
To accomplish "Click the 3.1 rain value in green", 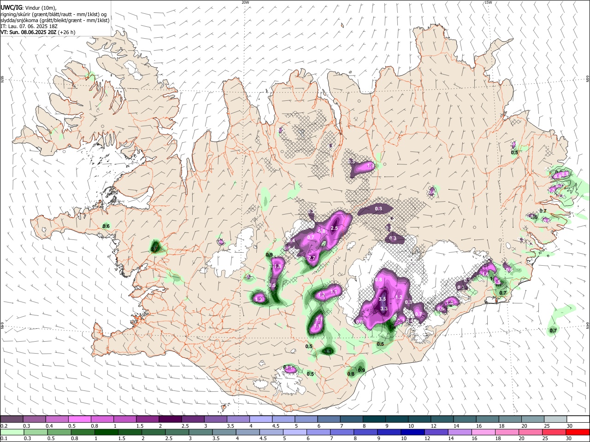I will click(328, 351).
